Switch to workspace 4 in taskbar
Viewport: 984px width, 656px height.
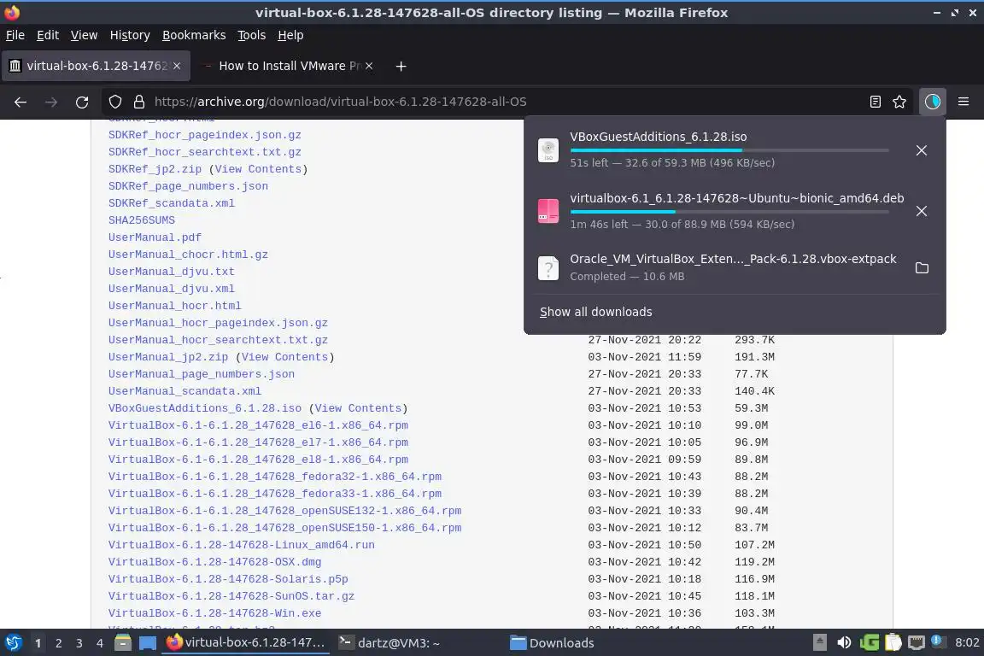tap(99, 643)
